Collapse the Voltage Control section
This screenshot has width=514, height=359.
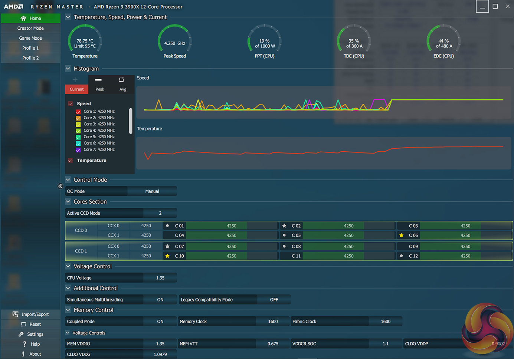[68, 266]
